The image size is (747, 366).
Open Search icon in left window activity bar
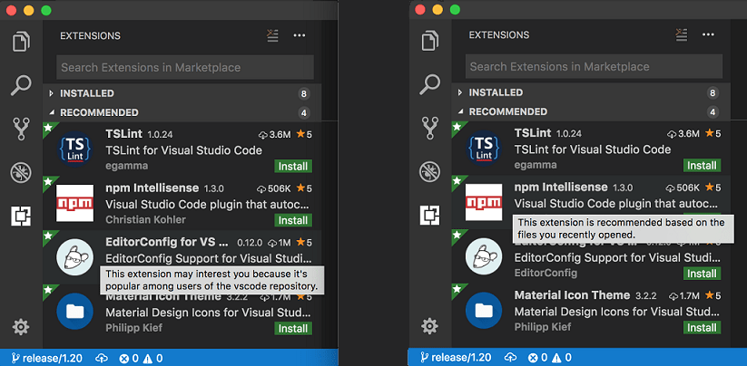(21, 85)
